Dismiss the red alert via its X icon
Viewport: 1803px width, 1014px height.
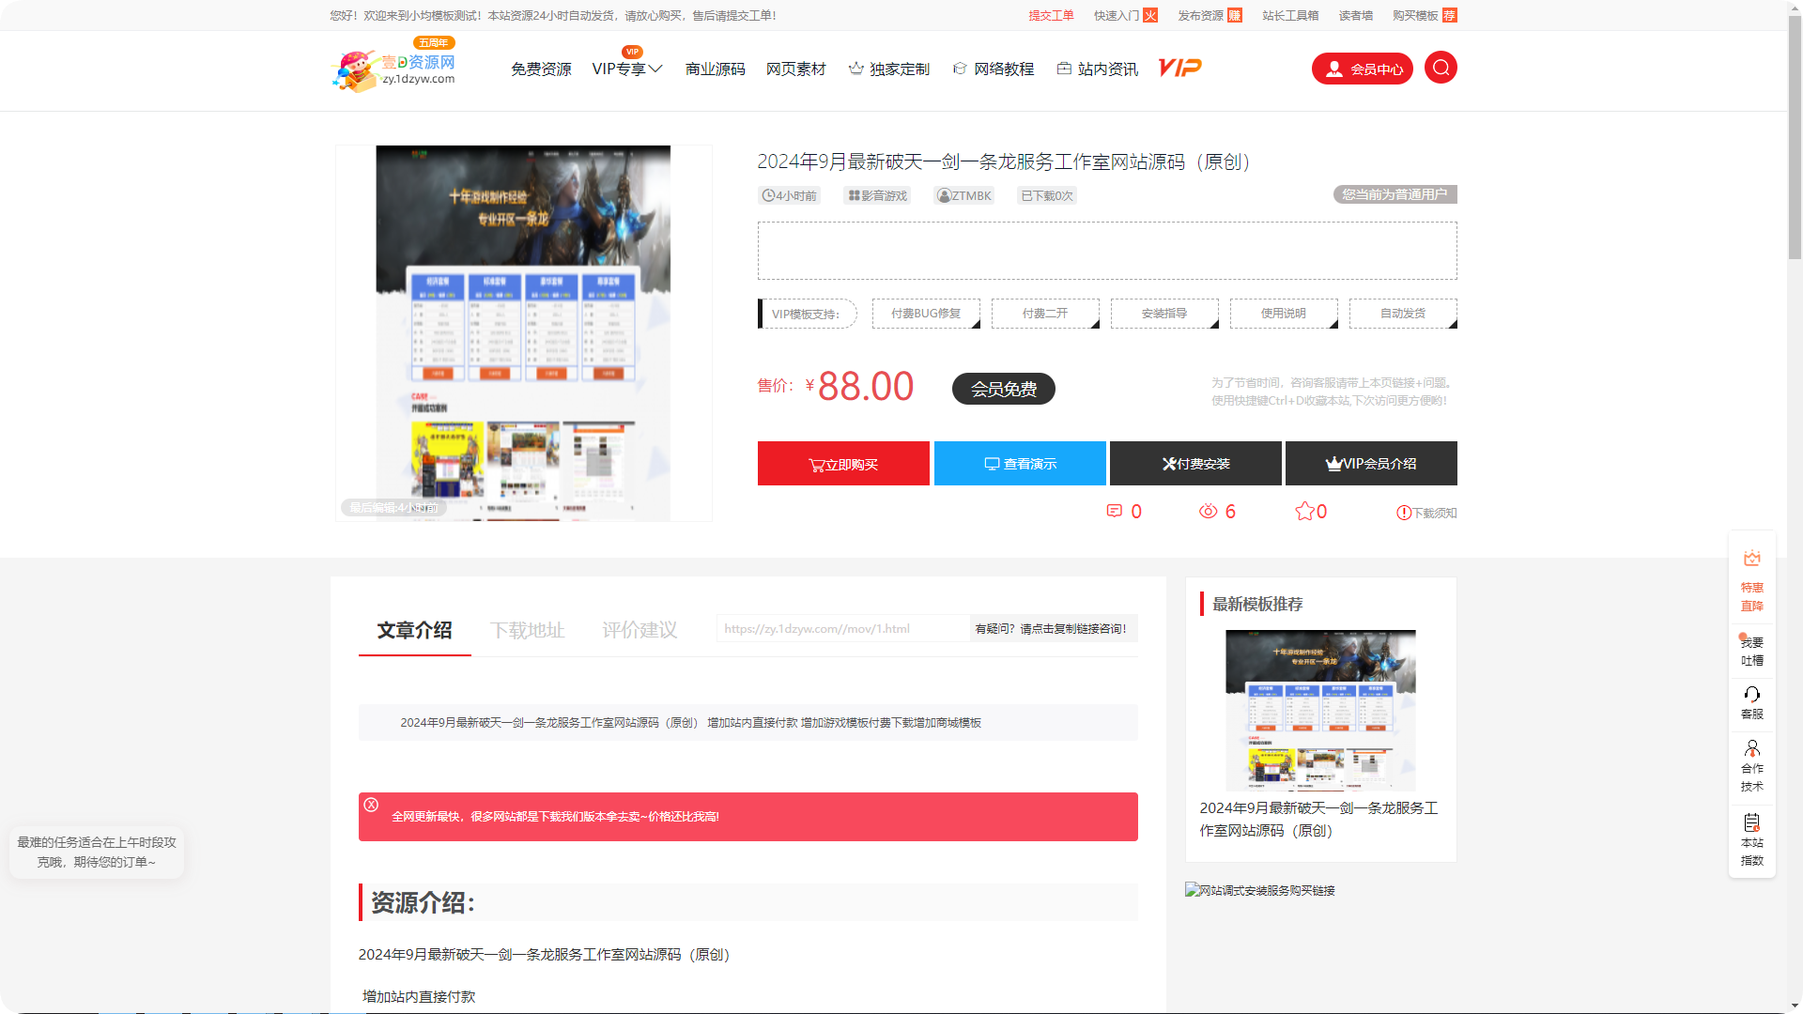(371, 805)
